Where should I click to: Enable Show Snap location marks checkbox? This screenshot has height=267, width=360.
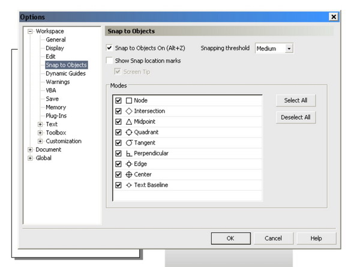pyautogui.click(x=110, y=61)
